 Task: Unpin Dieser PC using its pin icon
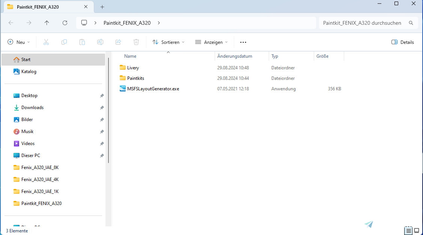[102, 156]
